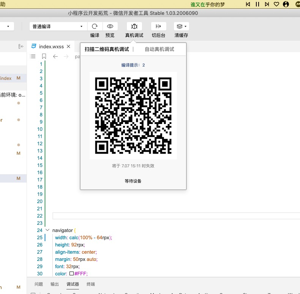Click line number 25 in gutter
Screen dimensions: 300x294
[40, 237]
